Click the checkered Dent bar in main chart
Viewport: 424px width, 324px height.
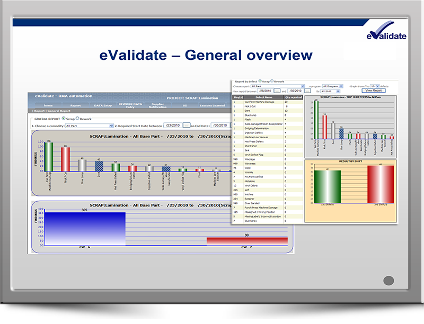pos(99,166)
